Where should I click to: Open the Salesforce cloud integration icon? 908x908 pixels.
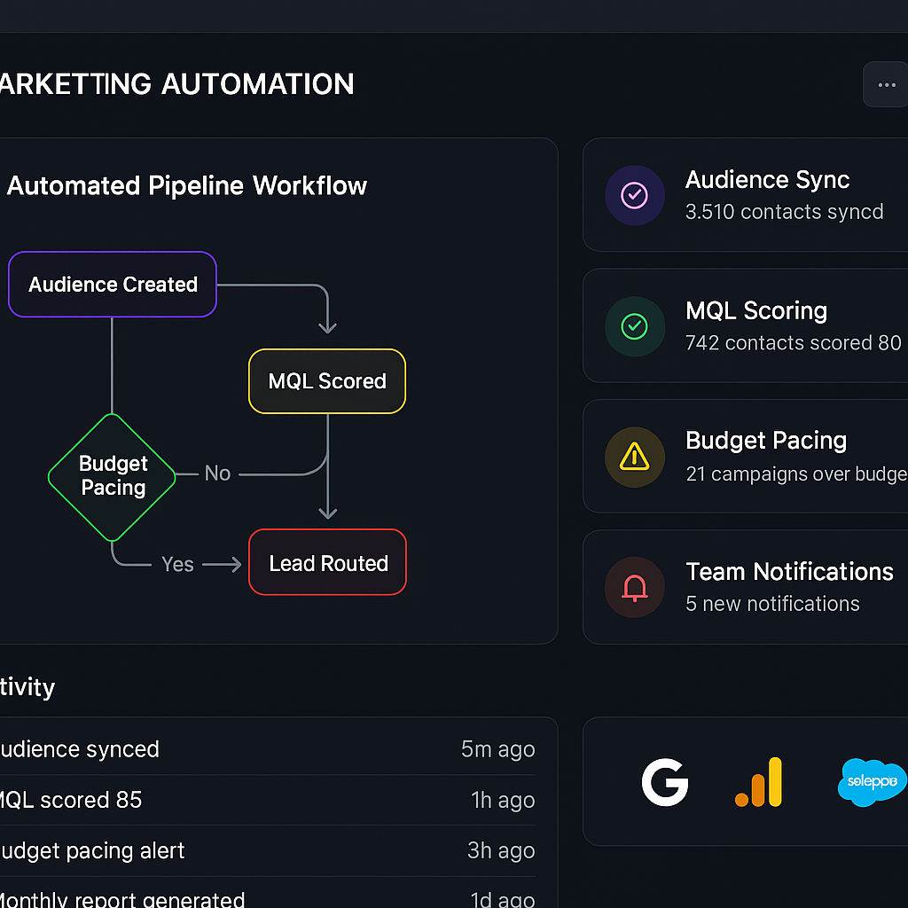[872, 781]
